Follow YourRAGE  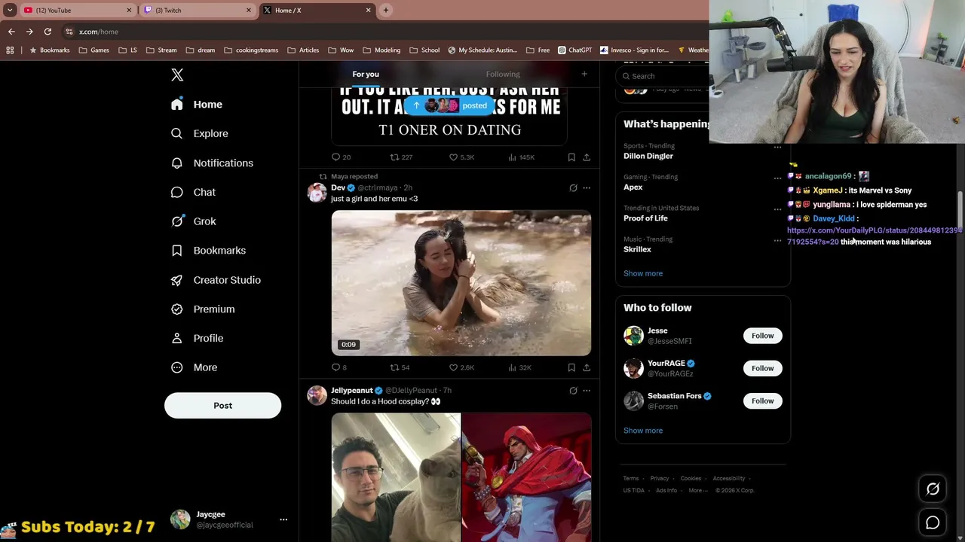pos(762,368)
